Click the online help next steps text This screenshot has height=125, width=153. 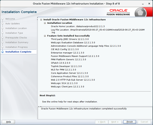pos(70,102)
